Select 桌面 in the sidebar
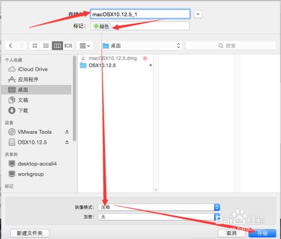Screen dimensions: 281x239 coord(37,89)
